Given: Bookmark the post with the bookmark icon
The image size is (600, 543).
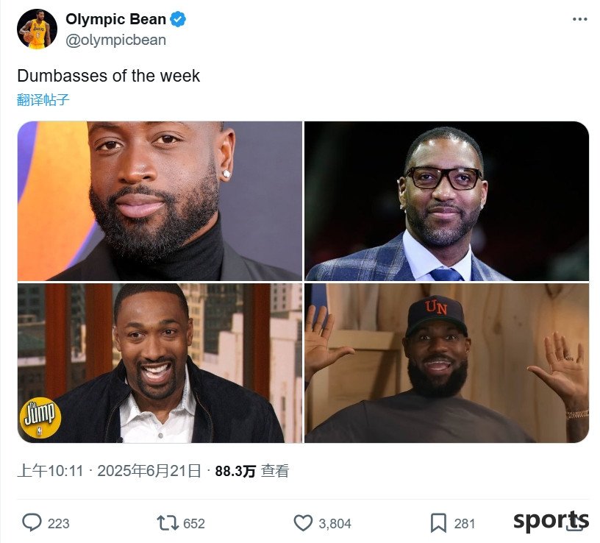Looking at the screenshot, I should coord(438,523).
